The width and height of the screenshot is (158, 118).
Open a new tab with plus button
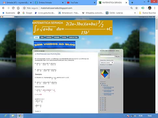pos(132,3)
